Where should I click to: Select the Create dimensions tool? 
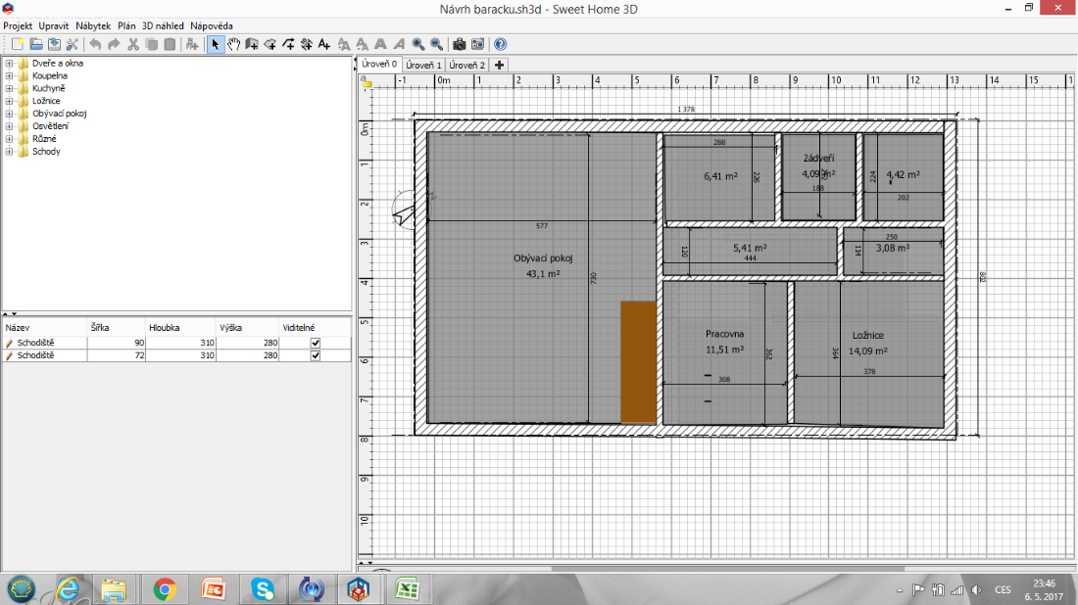click(x=306, y=44)
